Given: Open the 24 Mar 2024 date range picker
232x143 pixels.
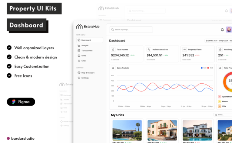Looking at the screenshot, I should tap(217, 41).
